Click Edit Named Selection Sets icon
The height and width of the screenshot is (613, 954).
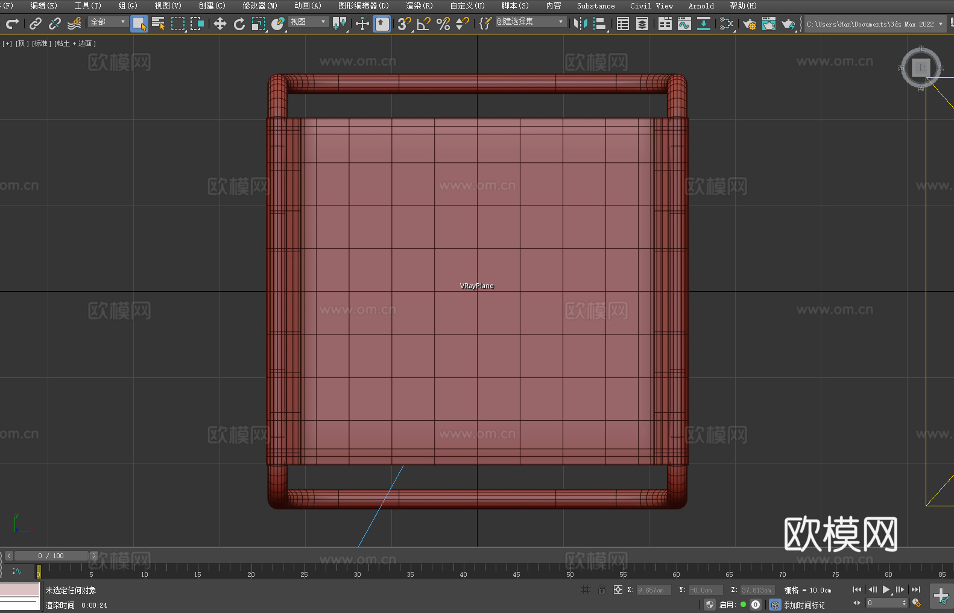485,24
